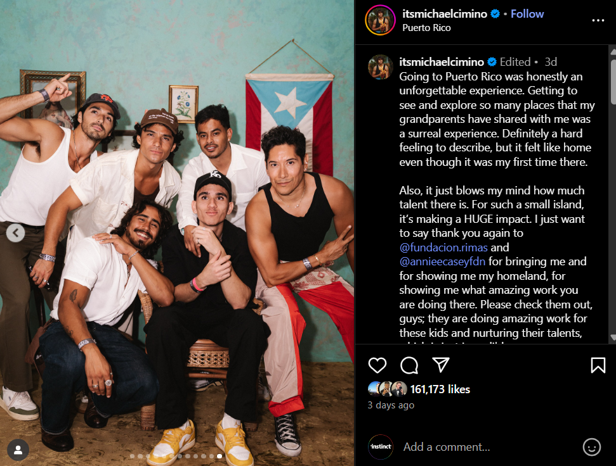Open the @fundacion.rimas mention
Image resolution: width=616 pixels, height=466 pixels.
(x=443, y=248)
